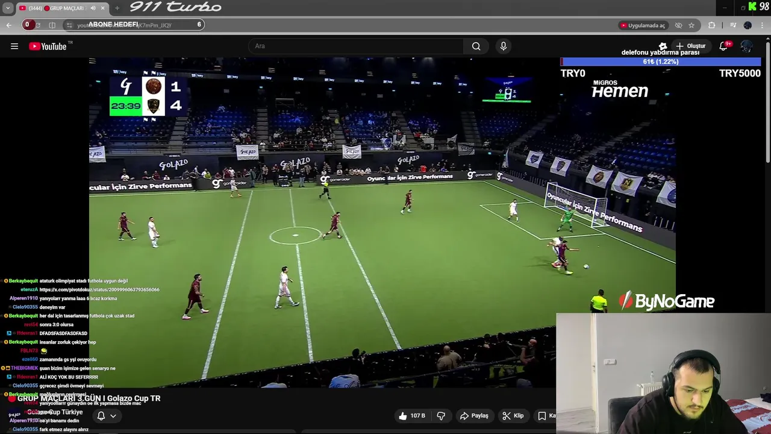Go back with browser back arrow
This screenshot has width=771, height=434.
point(8,25)
